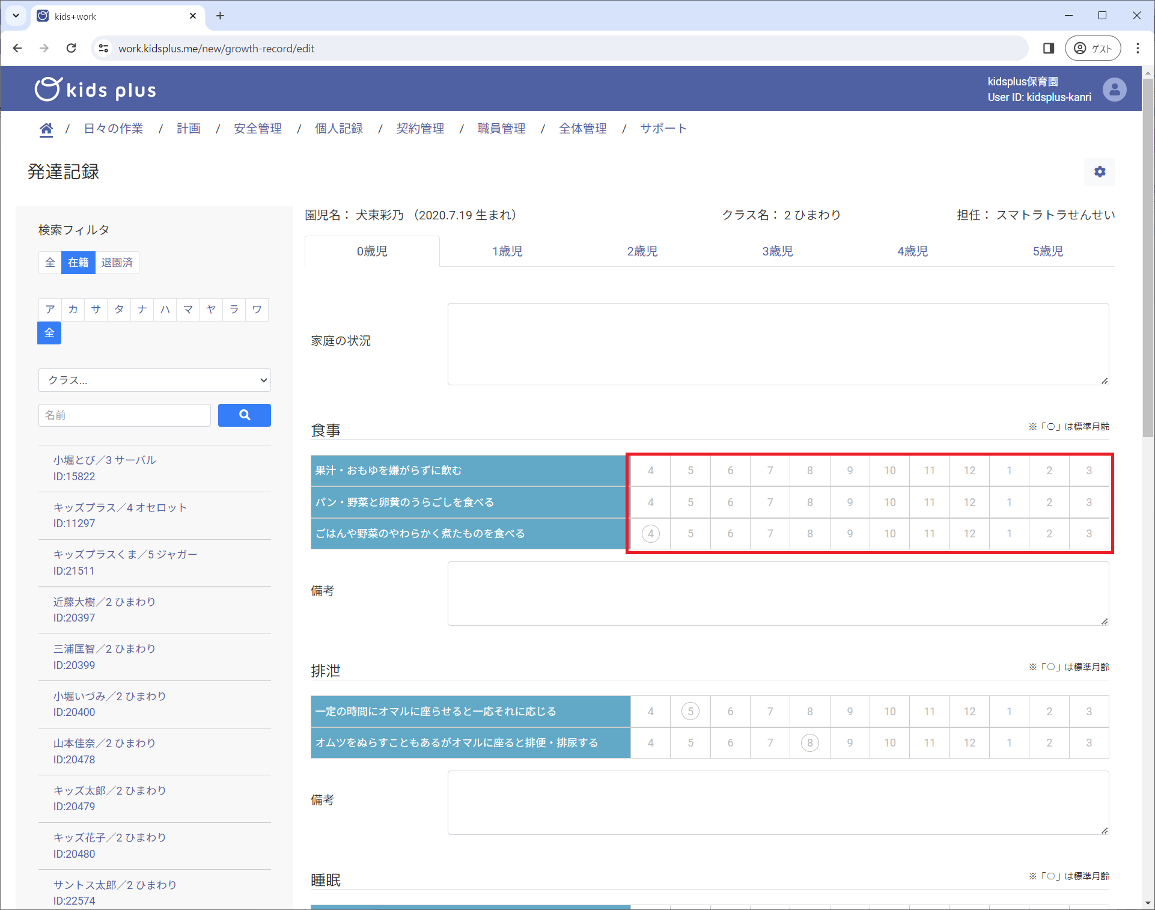Image resolution: width=1155 pixels, height=910 pixels.
Task: Click the page vertical scrollbar
Action: pyautogui.click(x=1148, y=258)
